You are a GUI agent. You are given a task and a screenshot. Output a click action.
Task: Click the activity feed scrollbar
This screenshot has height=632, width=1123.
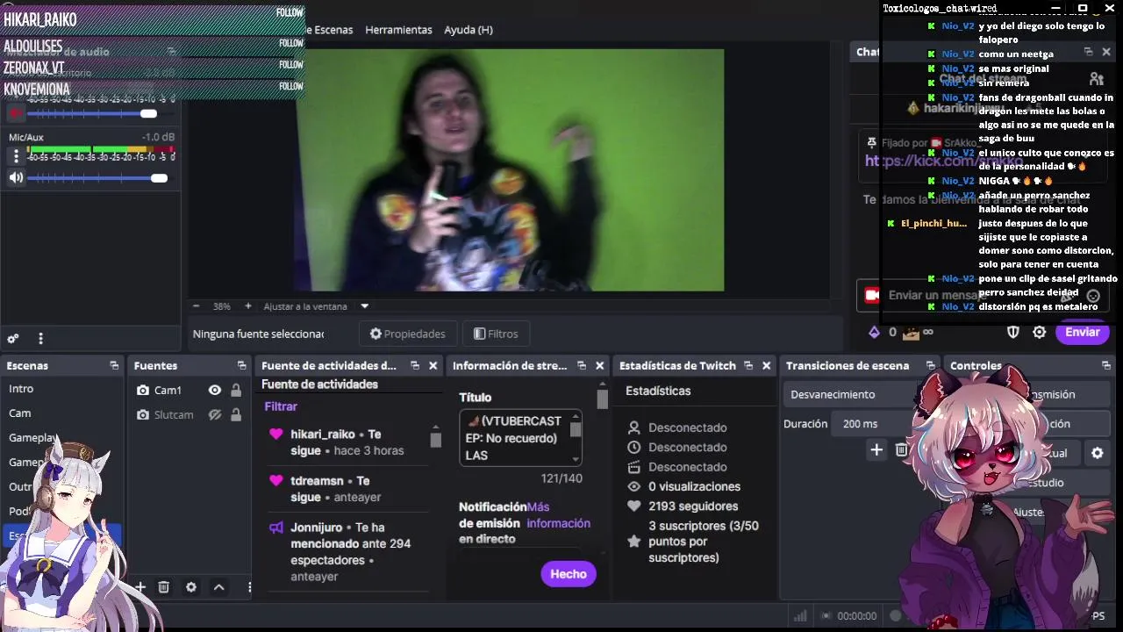click(435, 441)
